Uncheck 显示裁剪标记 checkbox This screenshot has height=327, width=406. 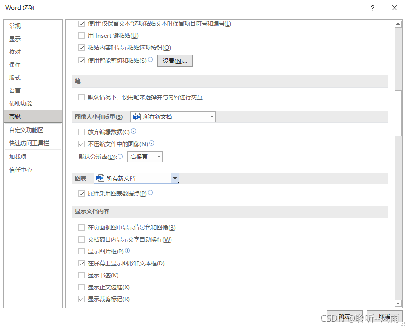pos(81,299)
